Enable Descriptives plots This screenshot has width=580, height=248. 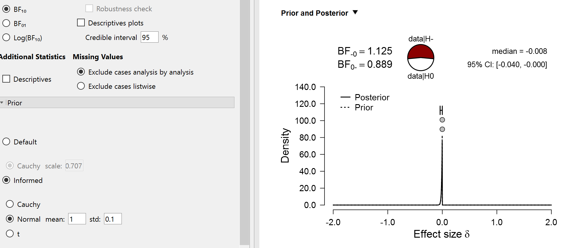click(81, 22)
